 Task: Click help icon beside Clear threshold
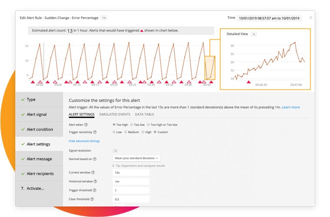[x=92, y=199]
